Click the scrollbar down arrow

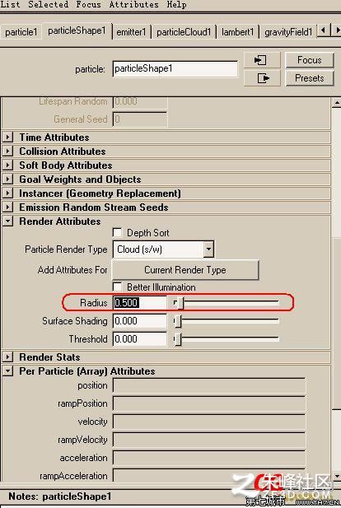click(337, 476)
